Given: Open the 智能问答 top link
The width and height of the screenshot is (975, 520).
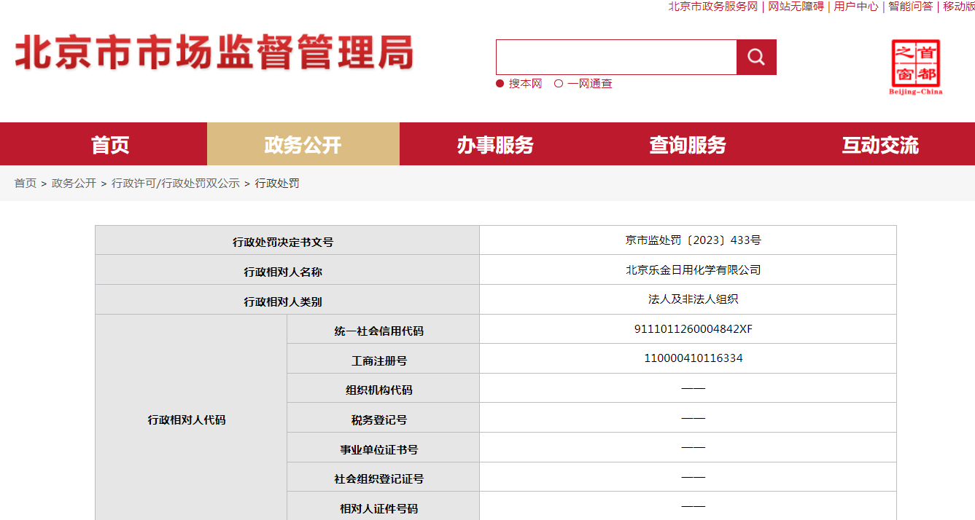Looking at the screenshot, I should pos(910,7).
